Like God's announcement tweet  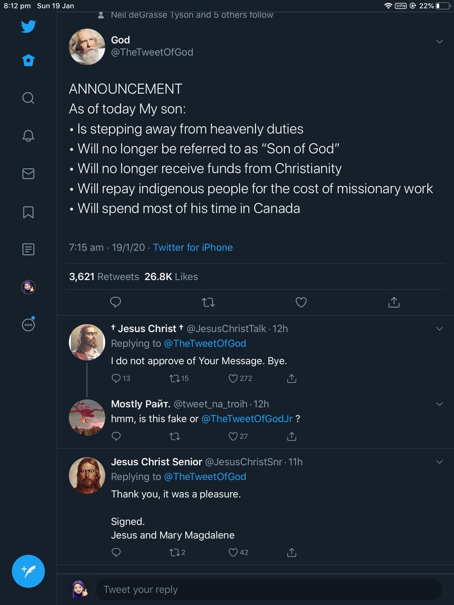[x=301, y=302]
